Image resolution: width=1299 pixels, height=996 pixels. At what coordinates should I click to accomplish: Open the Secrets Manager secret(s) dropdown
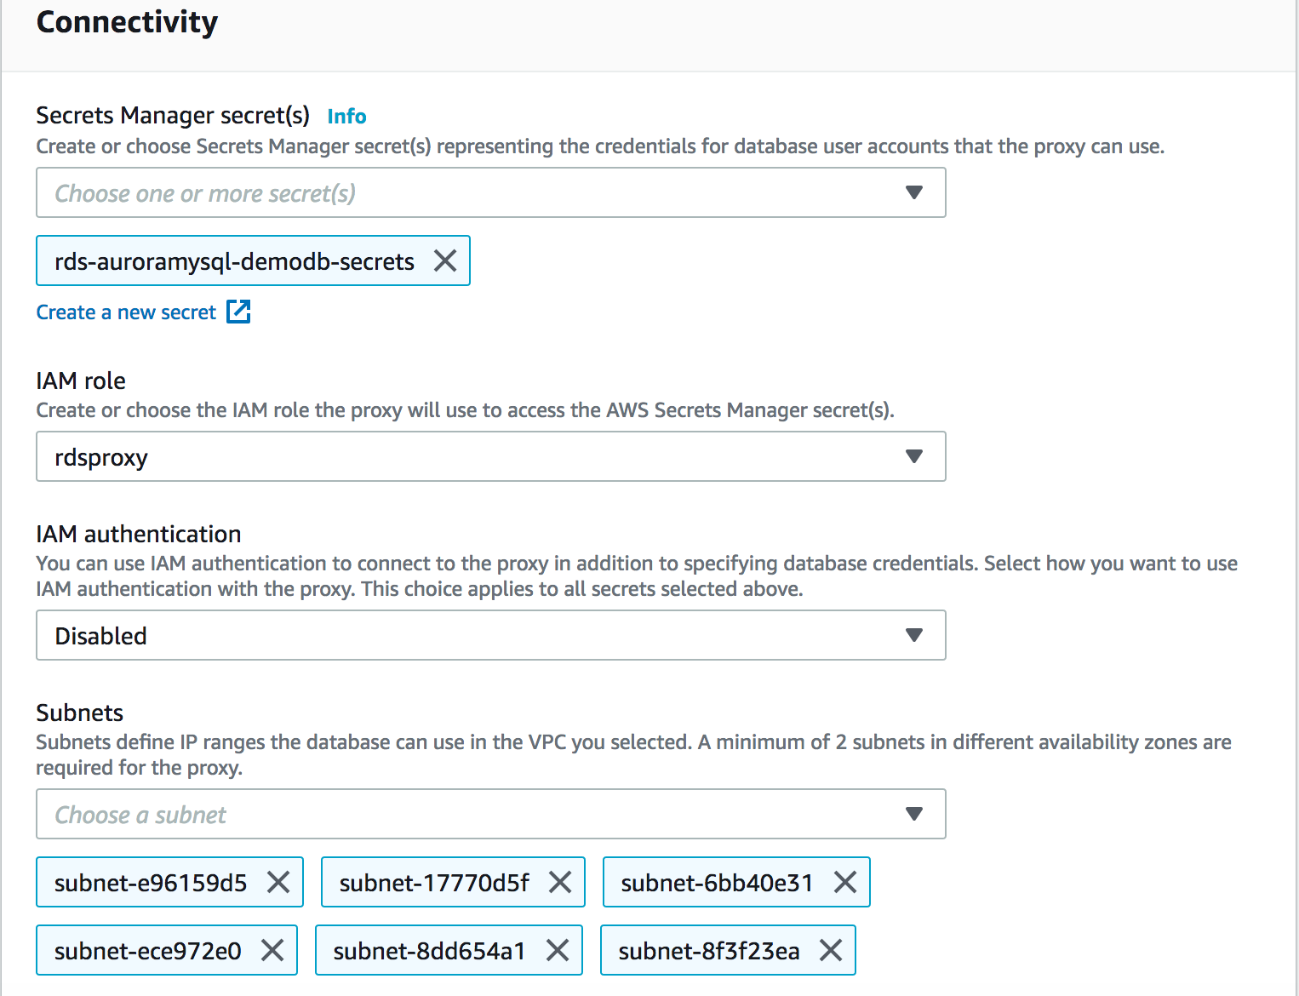click(491, 192)
